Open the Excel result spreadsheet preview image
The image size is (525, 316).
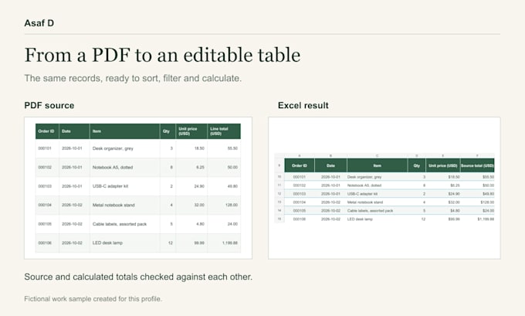coord(384,188)
